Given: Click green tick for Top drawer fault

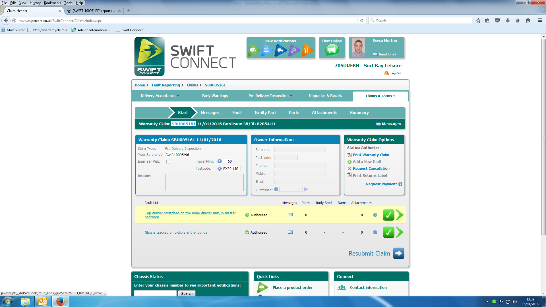Looking at the screenshot, I should point(388,215).
